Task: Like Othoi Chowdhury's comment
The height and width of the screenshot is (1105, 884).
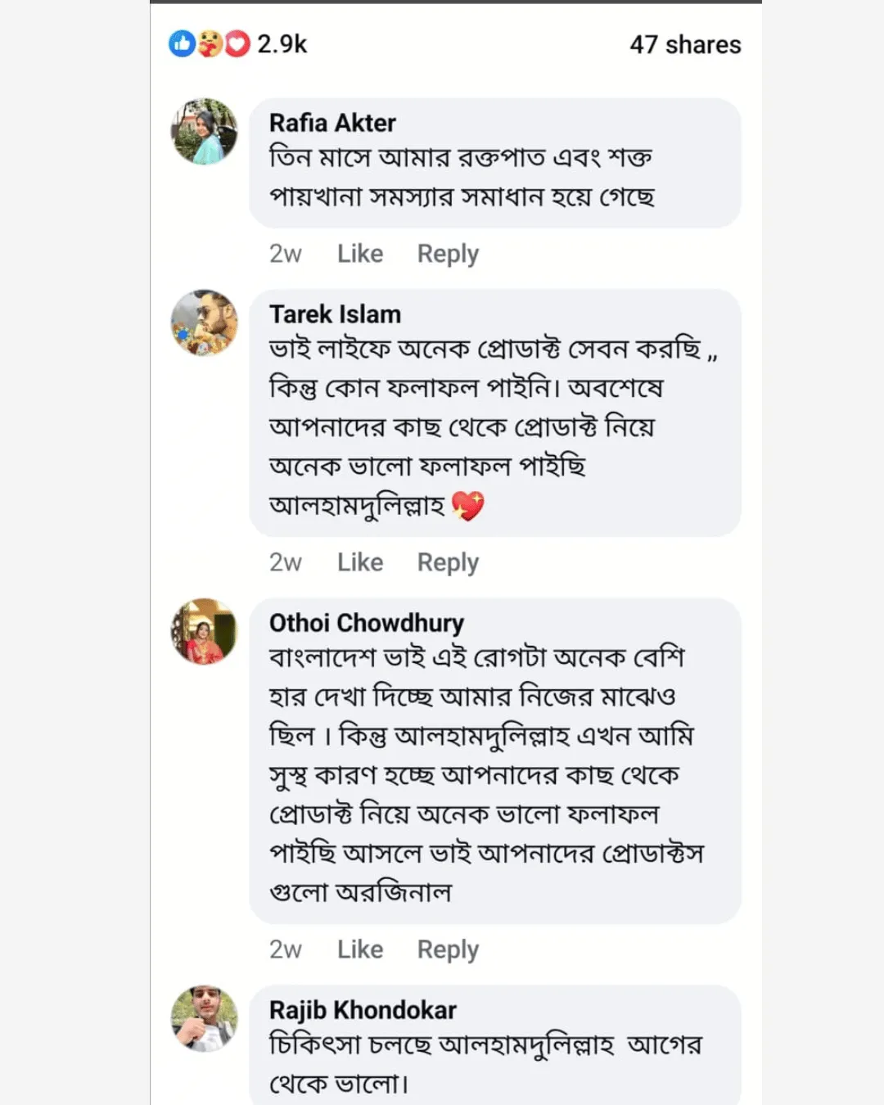Action: (x=360, y=949)
